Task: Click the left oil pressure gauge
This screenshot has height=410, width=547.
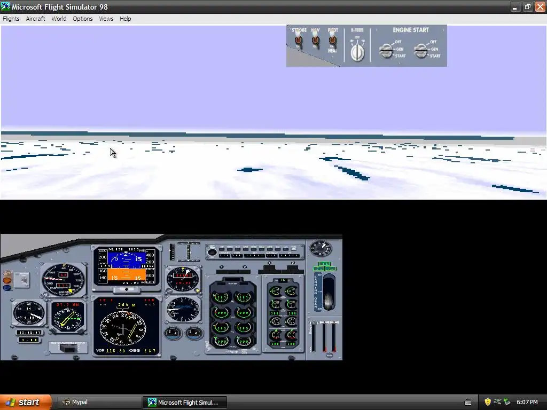Action: [276, 291]
